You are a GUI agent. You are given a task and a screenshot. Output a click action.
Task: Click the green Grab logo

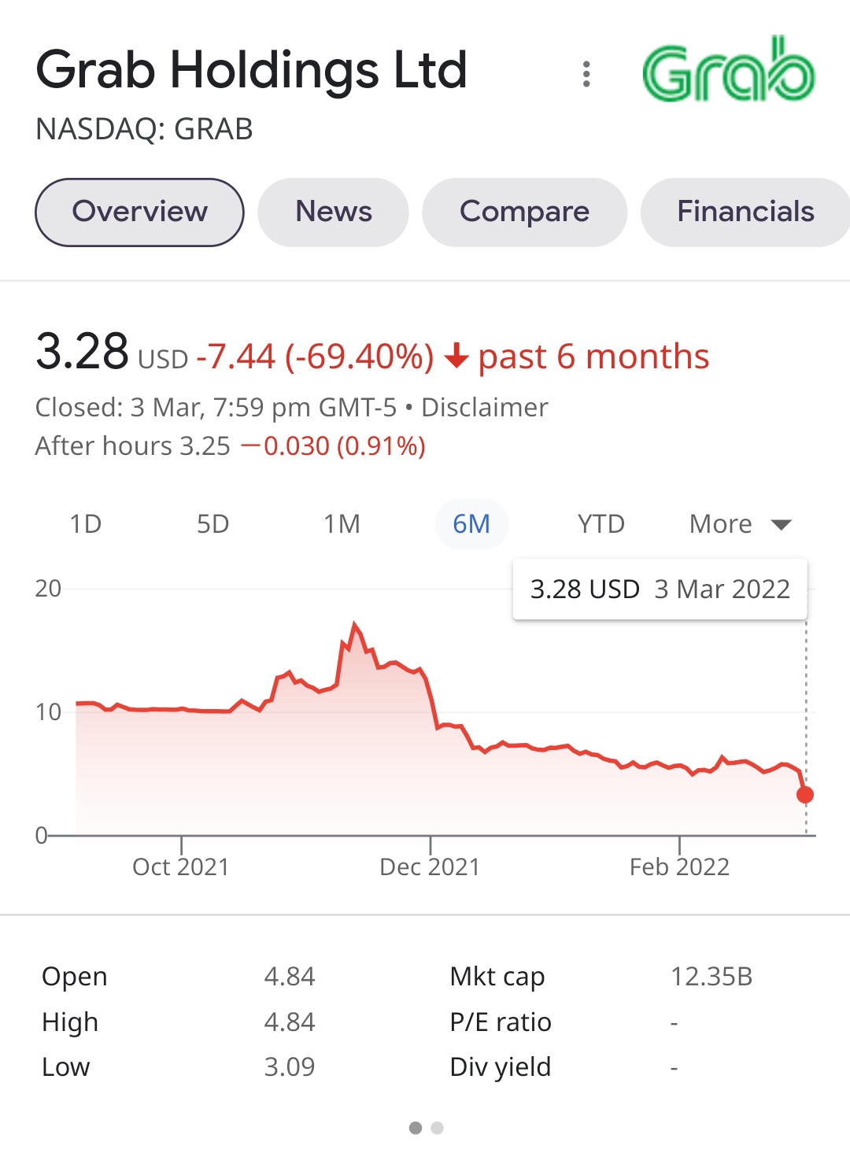729,70
